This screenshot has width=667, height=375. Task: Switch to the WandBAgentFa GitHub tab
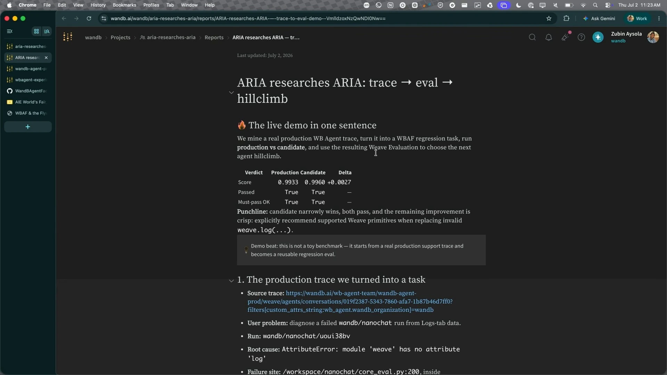(x=28, y=91)
